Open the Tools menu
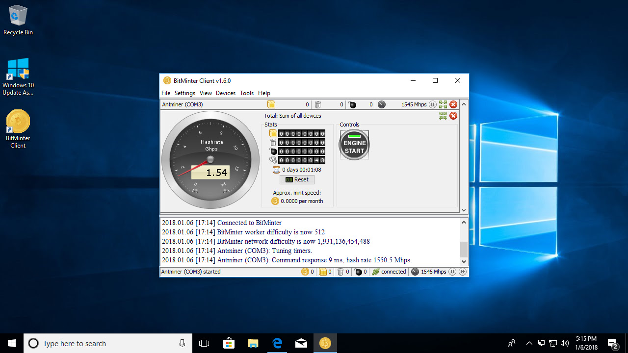 click(247, 93)
